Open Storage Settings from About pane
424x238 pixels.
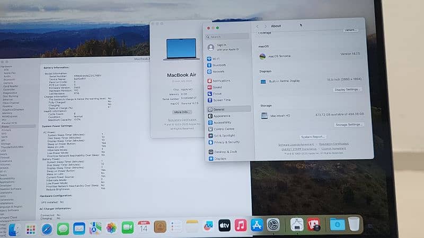tap(349, 125)
